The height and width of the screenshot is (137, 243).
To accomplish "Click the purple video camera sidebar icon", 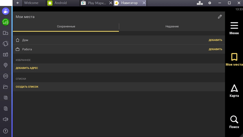I will [x=5, y=11].
